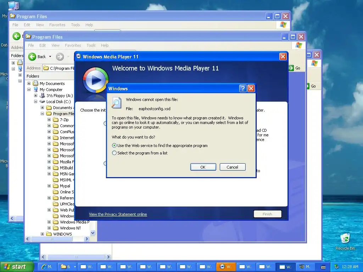Open File menu in front Program Files window
The width and height of the screenshot is (363, 272).
(x=31, y=45)
